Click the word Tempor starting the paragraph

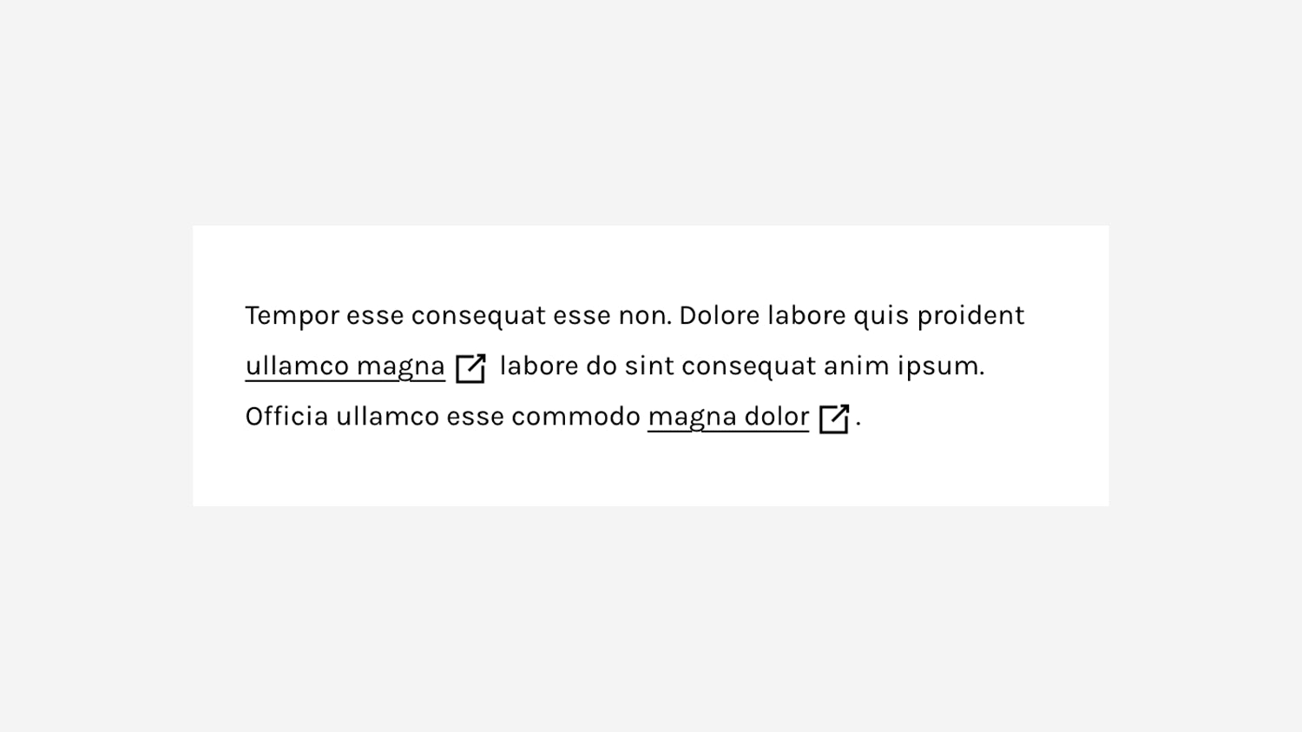tap(290, 315)
